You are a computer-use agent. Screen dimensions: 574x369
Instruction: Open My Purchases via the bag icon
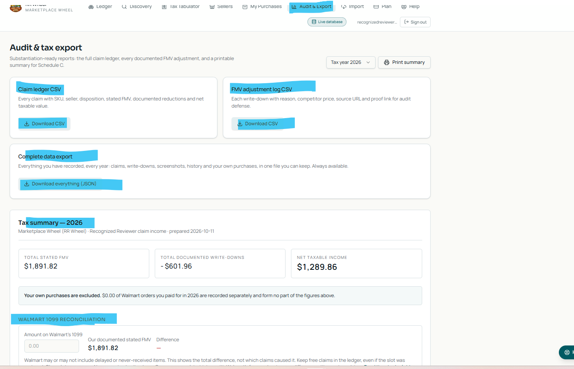[245, 7]
